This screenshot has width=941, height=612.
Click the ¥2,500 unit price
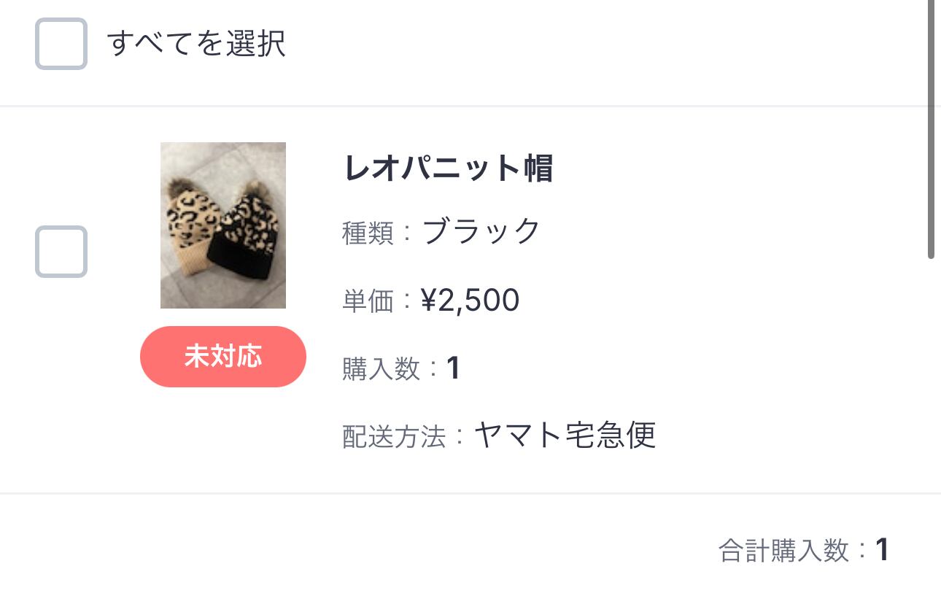tap(471, 301)
